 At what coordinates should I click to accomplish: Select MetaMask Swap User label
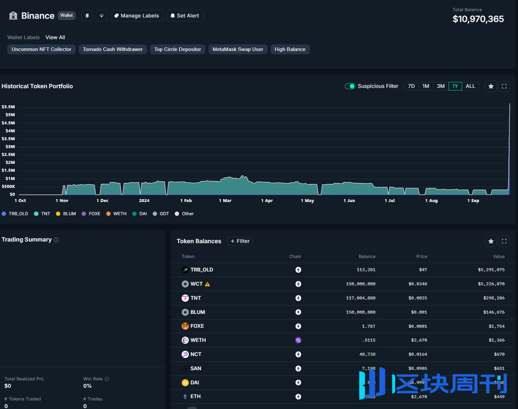238,49
